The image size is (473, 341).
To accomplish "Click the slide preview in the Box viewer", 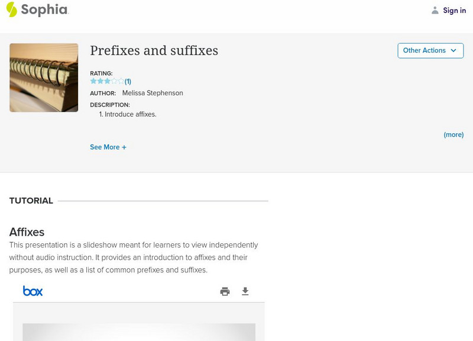I will coord(139,332).
